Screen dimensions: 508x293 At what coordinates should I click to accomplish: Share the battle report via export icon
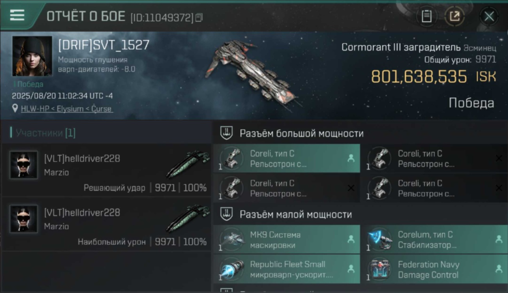[454, 16]
